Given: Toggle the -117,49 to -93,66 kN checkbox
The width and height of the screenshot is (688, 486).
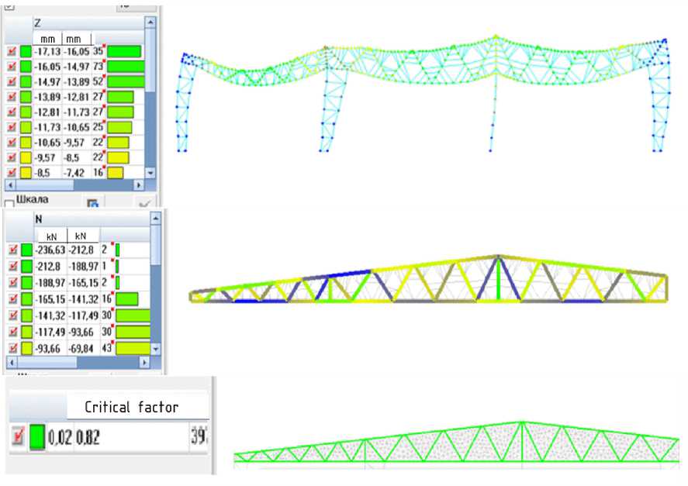Looking at the screenshot, I should point(13,332).
